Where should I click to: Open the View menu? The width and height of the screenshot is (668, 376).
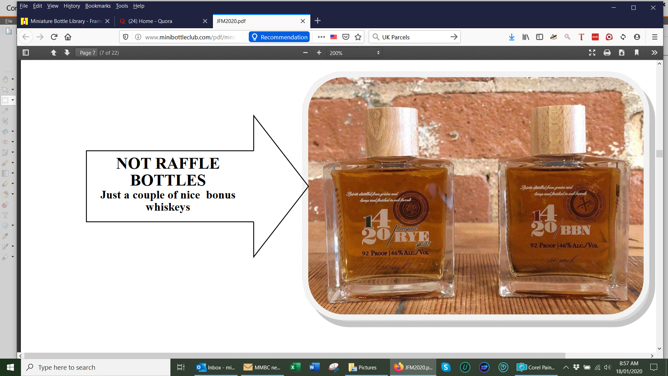click(53, 6)
